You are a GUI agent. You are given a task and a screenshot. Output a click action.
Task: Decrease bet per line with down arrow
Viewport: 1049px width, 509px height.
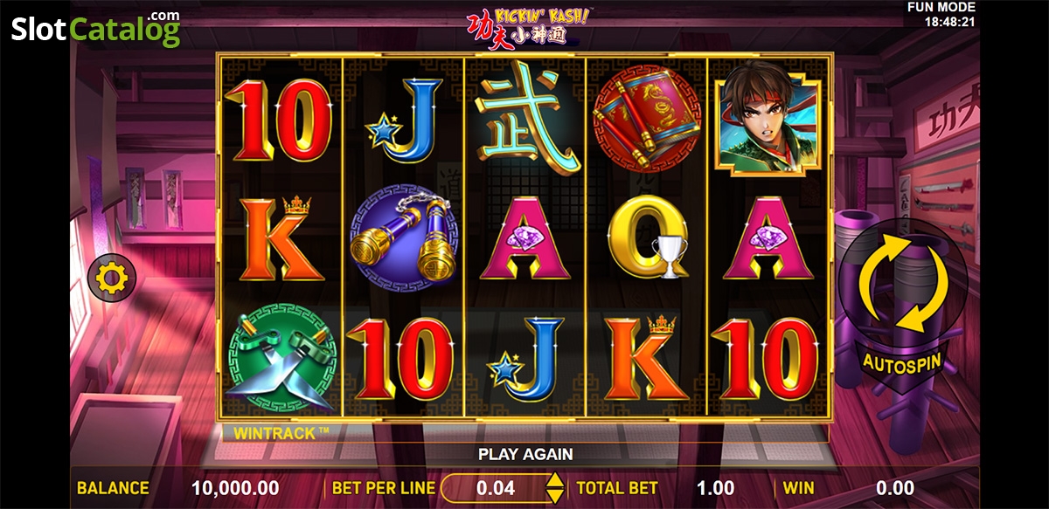[554, 495]
